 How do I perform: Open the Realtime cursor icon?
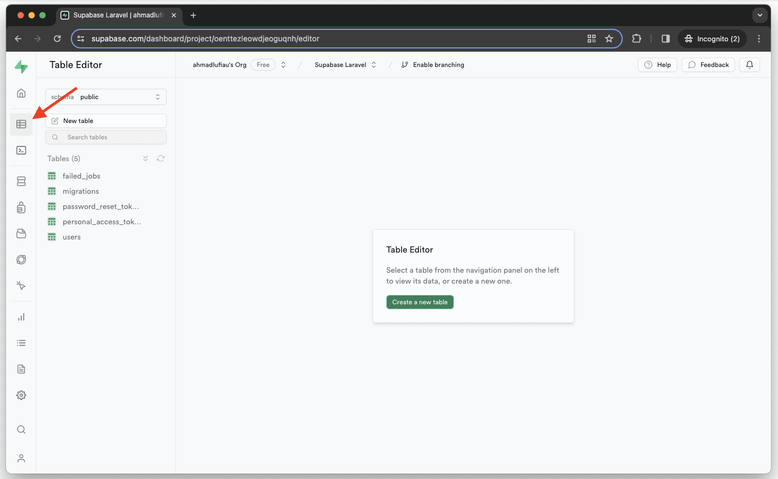pos(21,286)
